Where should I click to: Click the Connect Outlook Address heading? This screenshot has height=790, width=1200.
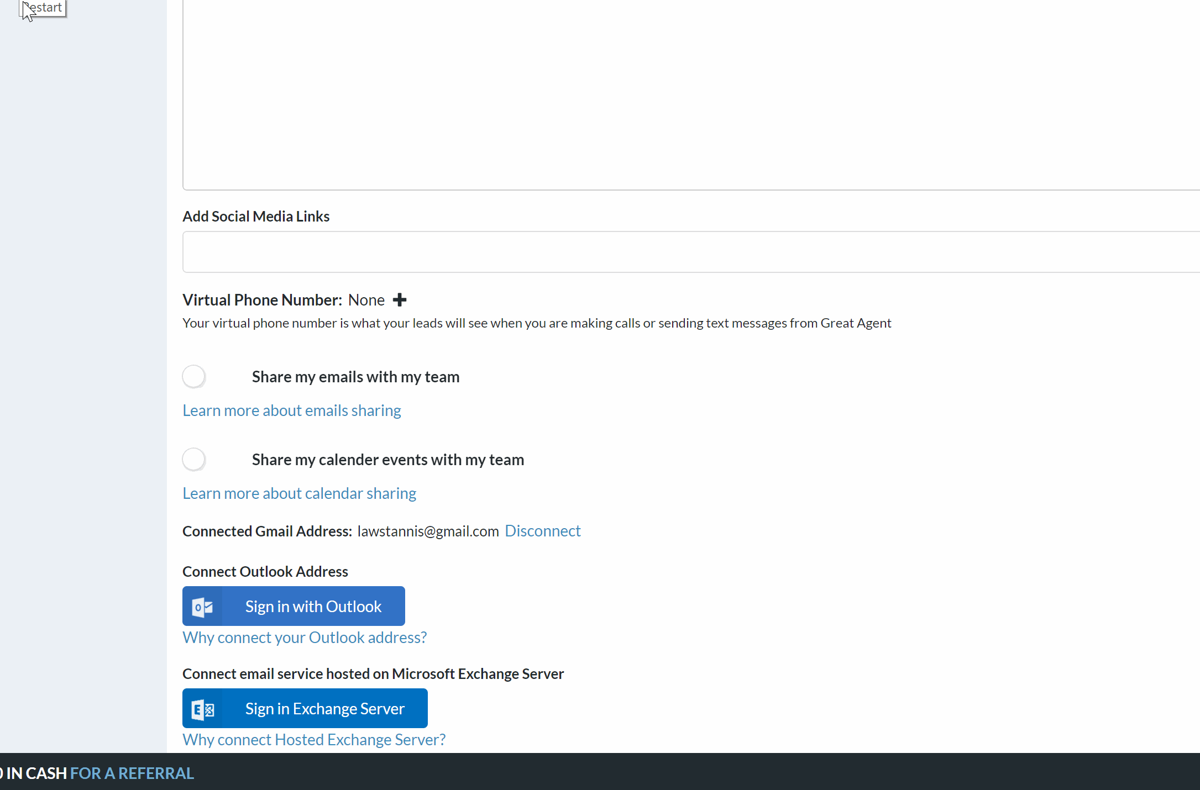265,572
